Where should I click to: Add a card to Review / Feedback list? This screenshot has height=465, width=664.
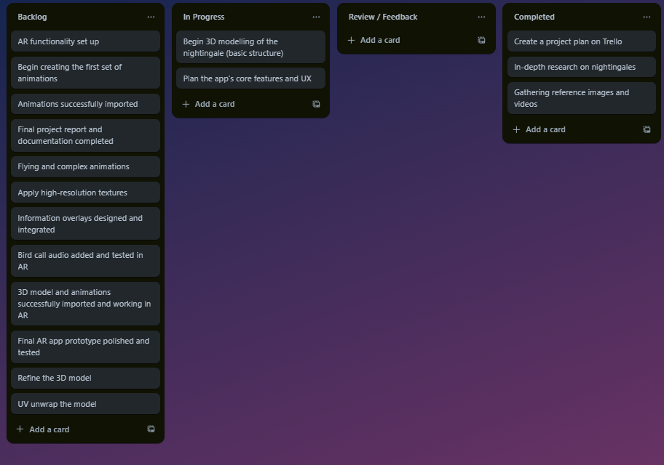click(x=380, y=40)
